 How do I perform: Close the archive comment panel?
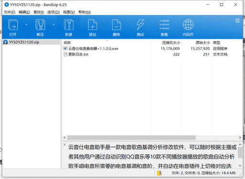point(64,145)
